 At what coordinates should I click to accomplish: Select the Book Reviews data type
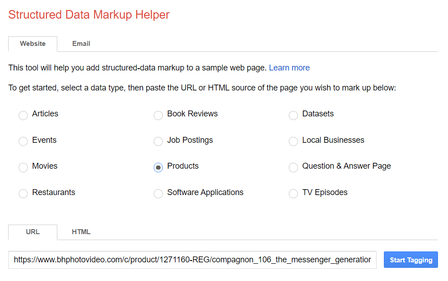click(x=158, y=115)
